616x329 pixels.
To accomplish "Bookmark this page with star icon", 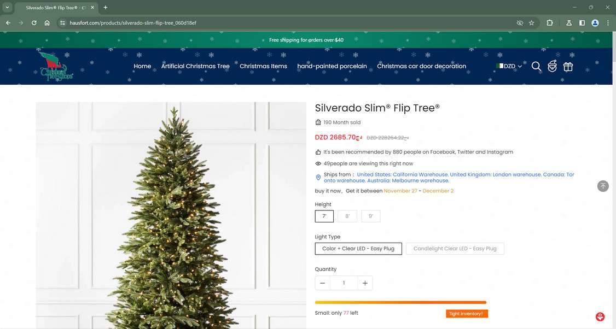I will [532, 23].
